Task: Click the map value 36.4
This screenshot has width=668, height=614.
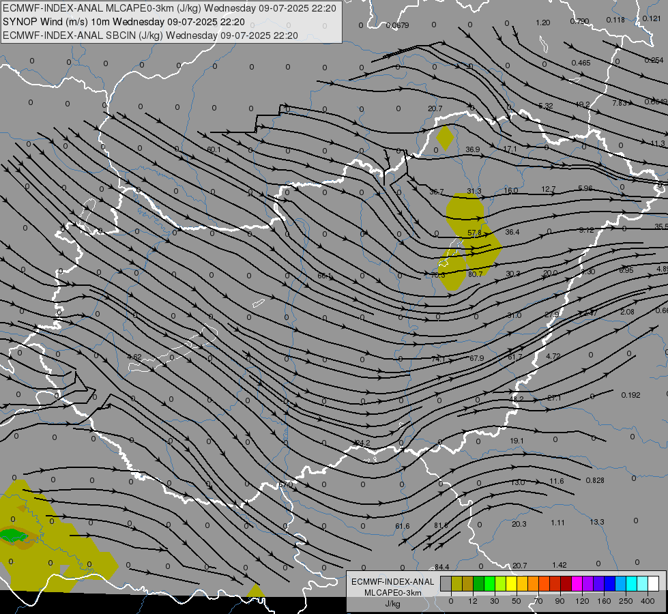Action: 512,232
